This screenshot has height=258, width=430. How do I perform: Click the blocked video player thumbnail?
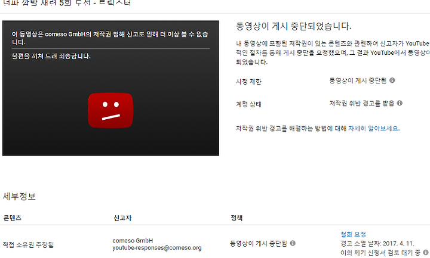111,88
